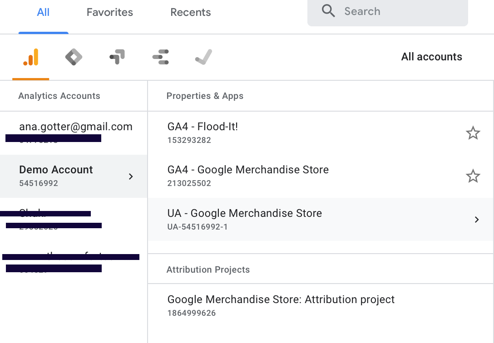Image resolution: width=494 pixels, height=343 pixels.
Task: Click the Properties & Apps header
Action: pyautogui.click(x=205, y=96)
